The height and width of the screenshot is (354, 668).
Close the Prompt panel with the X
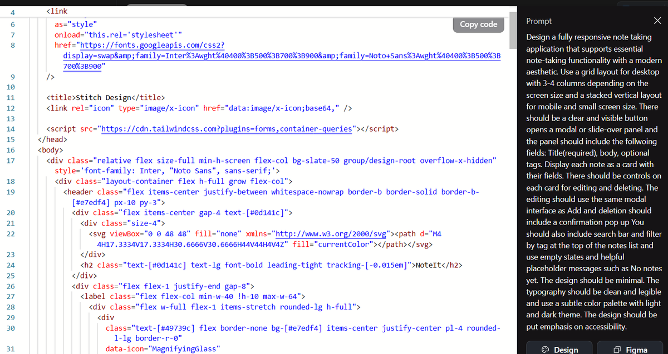(657, 21)
